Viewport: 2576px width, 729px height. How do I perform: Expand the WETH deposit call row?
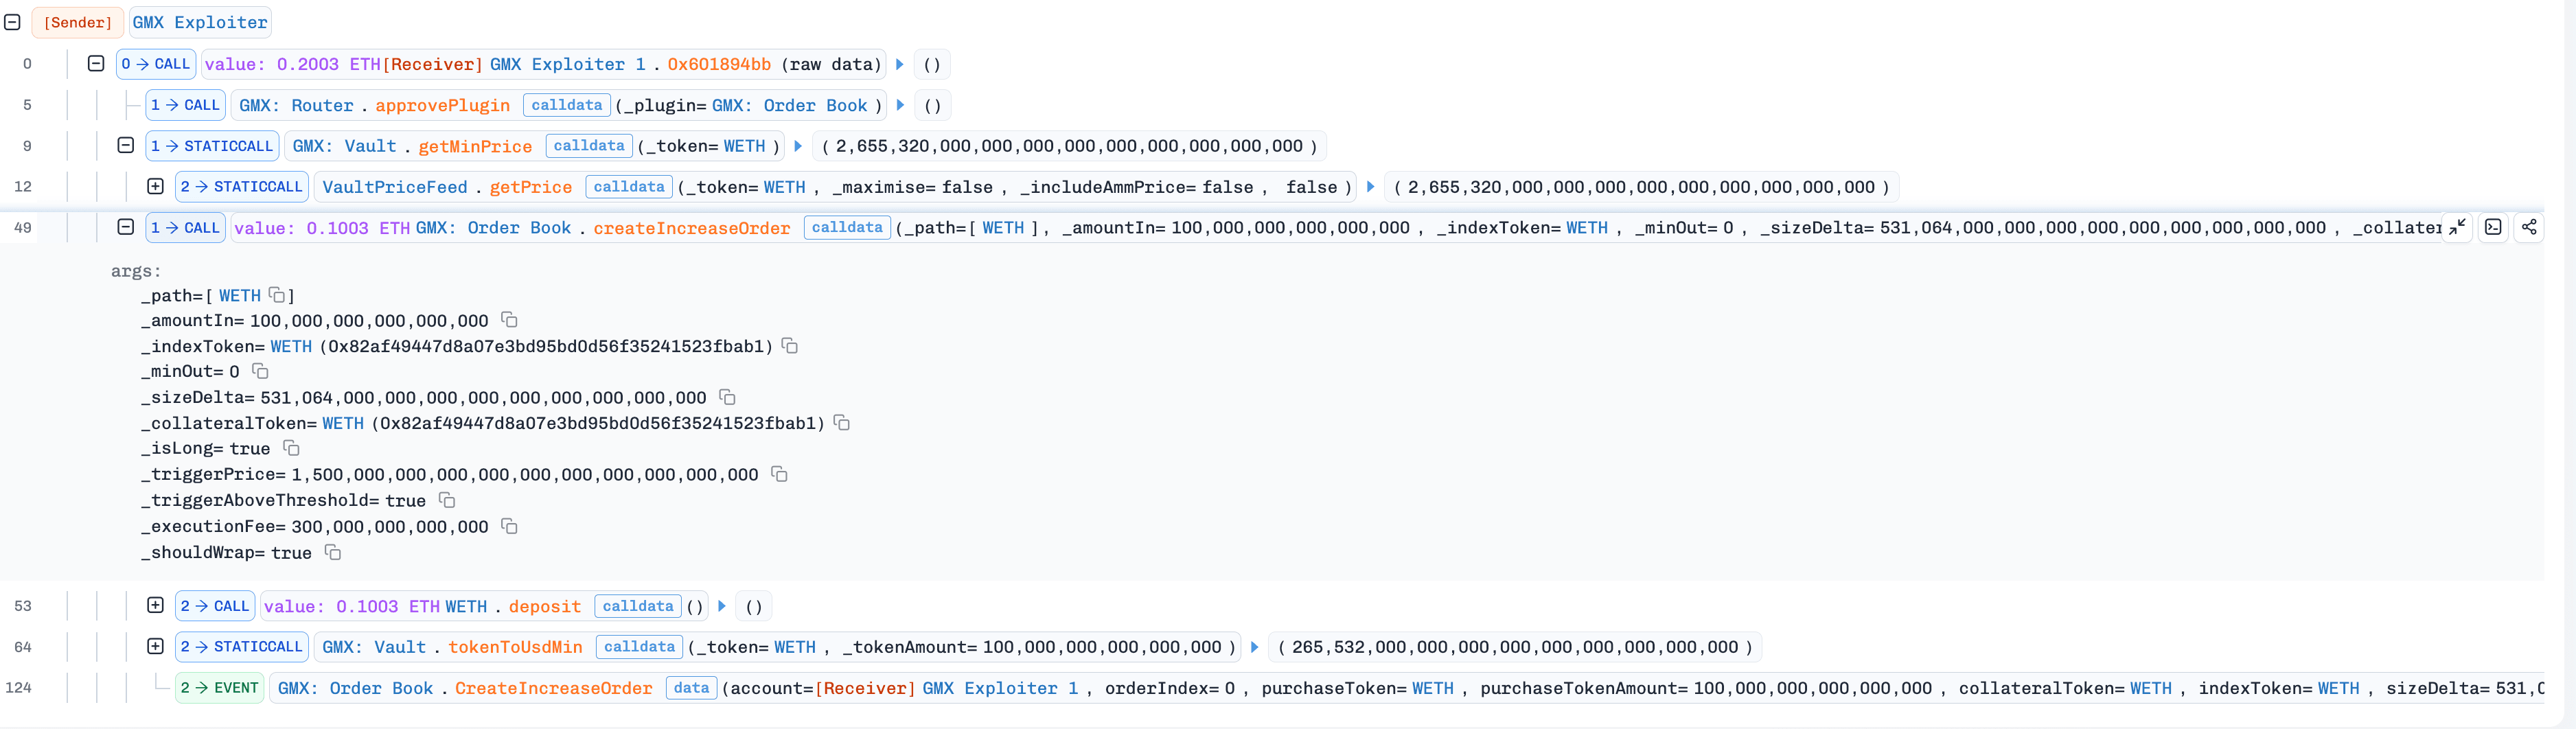(x=155, y=605)
